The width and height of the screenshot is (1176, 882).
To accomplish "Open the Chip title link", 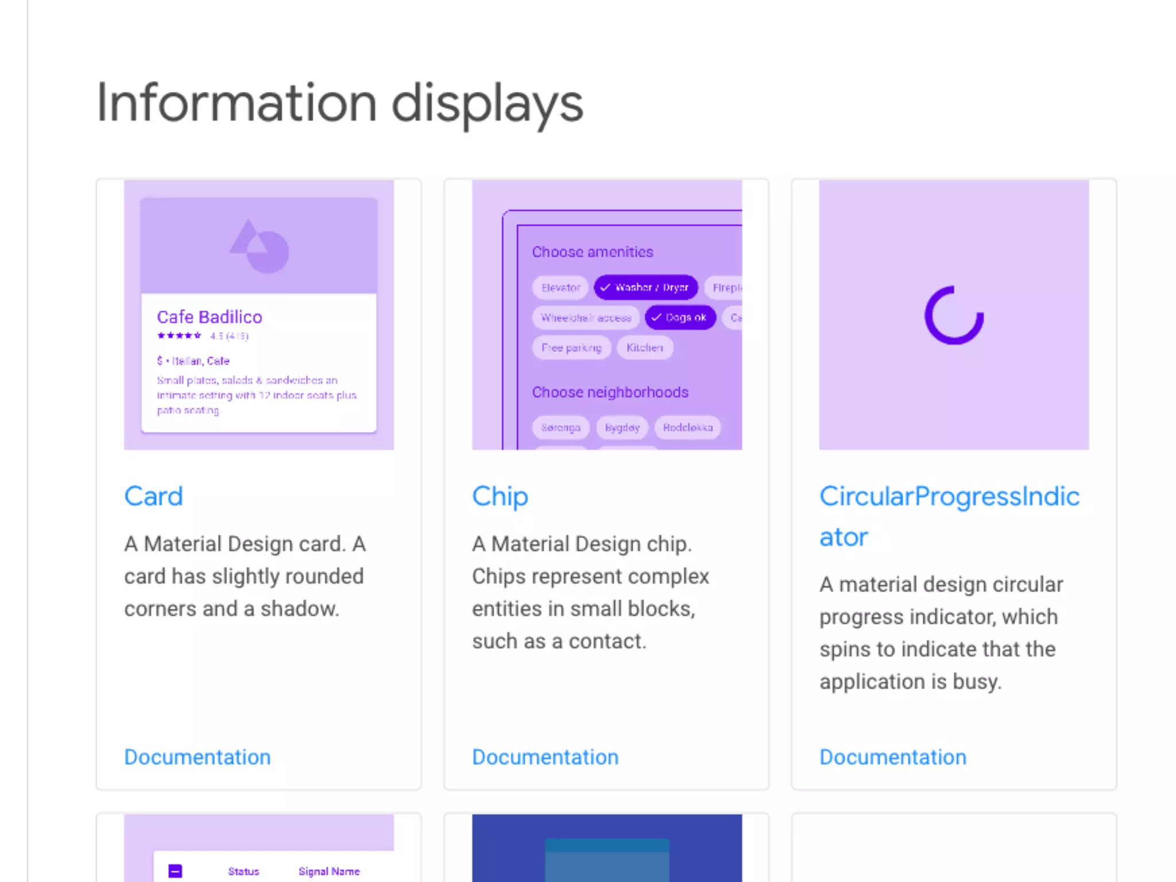I will coord(500,496).
